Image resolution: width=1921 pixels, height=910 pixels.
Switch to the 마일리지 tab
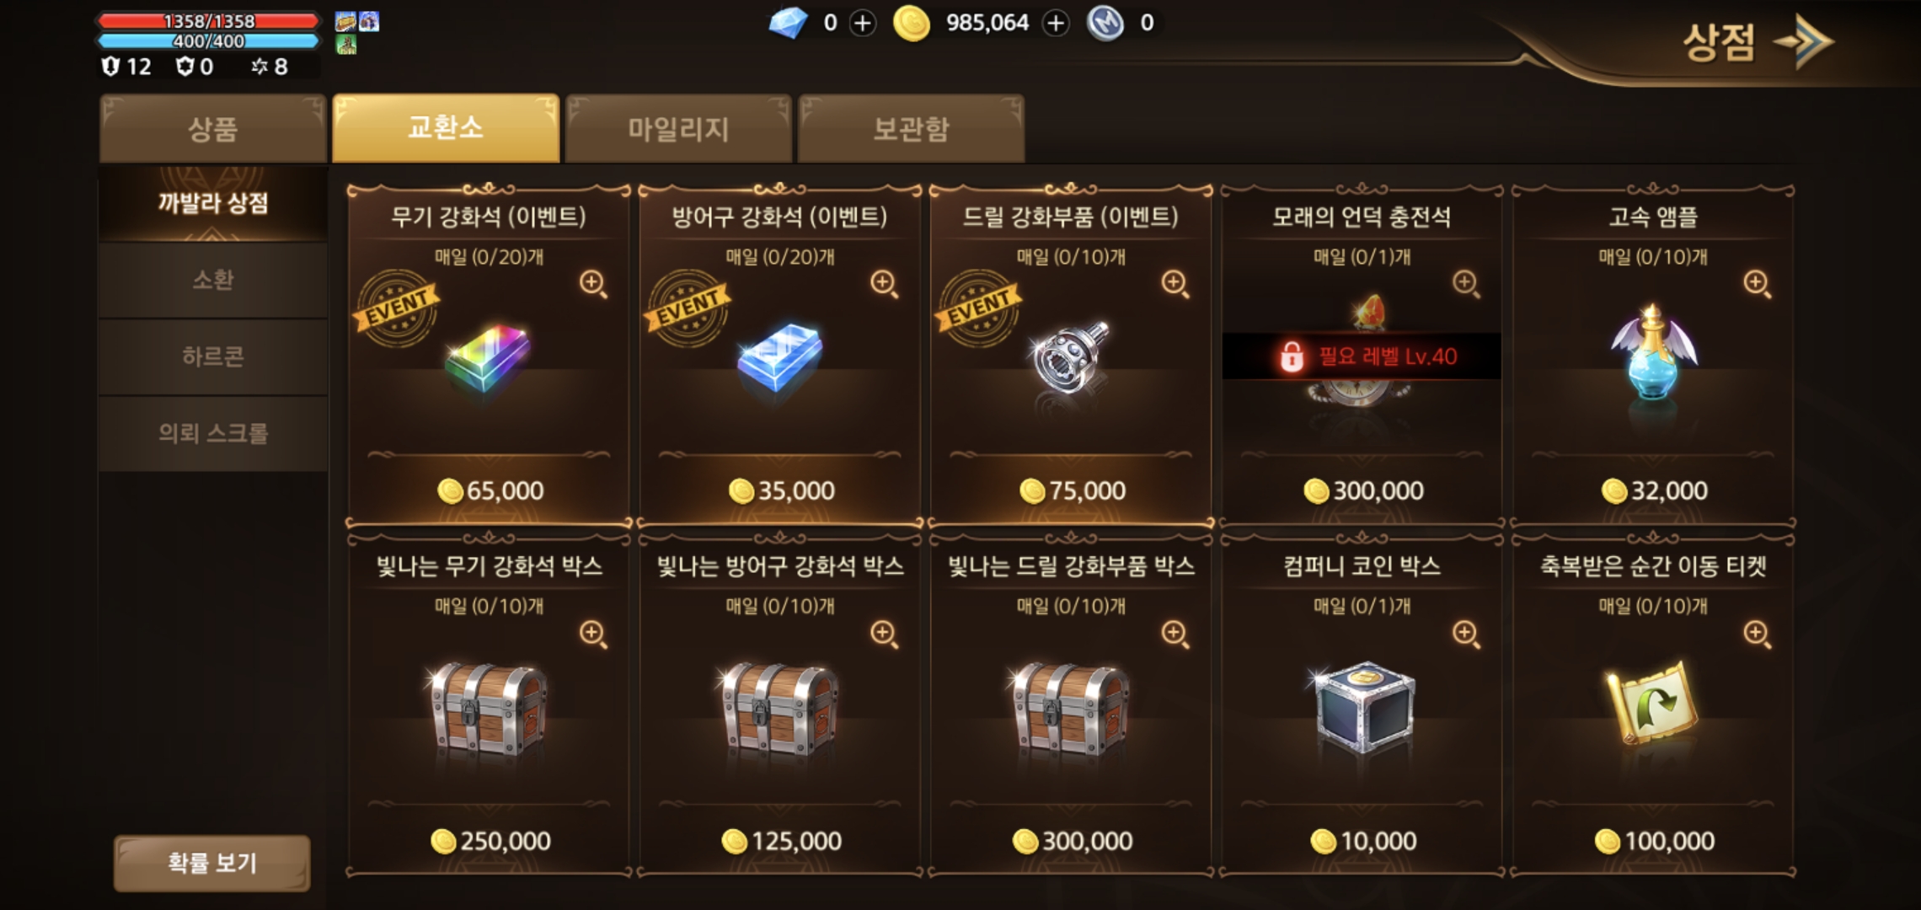click(678, 128)
